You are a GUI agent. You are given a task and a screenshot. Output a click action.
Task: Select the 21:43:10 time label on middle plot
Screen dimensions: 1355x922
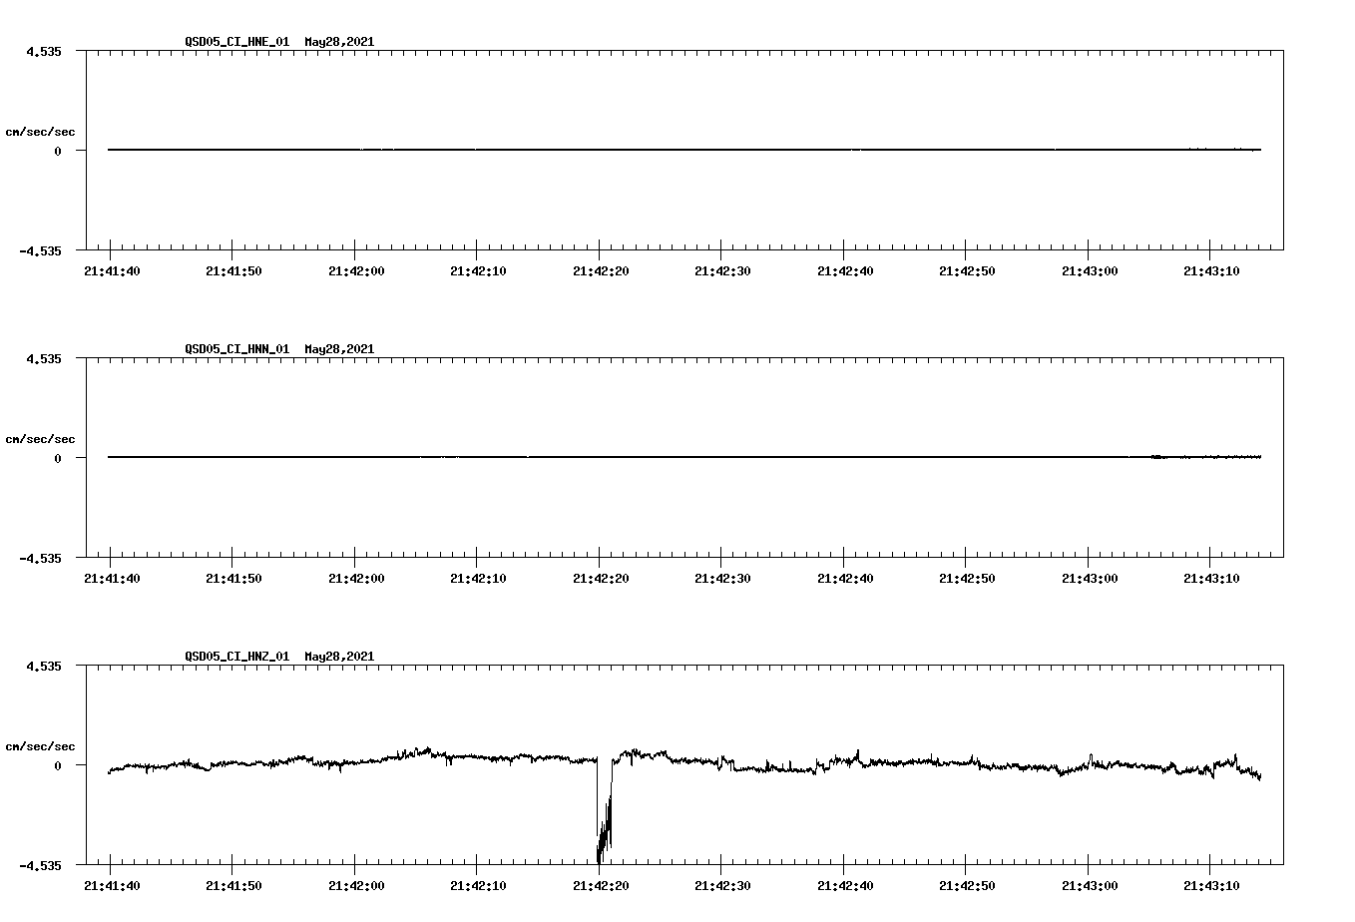pyautogui.click(x=1209, y=577)
